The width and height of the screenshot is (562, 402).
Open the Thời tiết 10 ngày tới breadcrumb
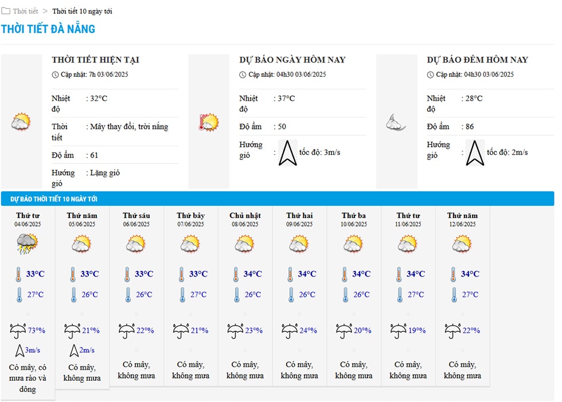[82, 11]
